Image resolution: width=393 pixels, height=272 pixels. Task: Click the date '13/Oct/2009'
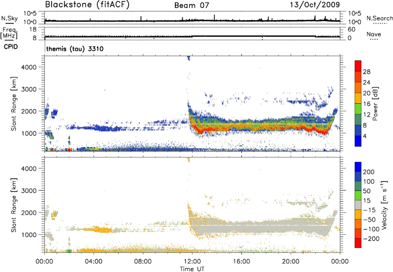(315, 5)
